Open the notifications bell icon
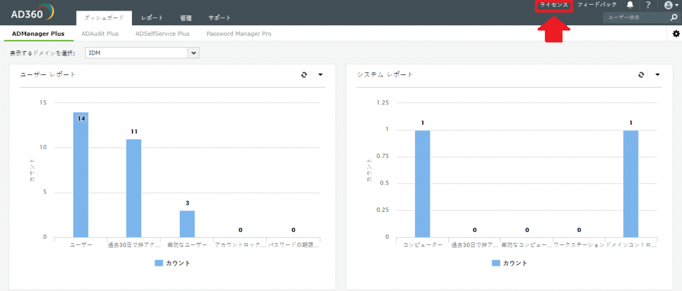Screen dimensions: 682x291 (630, 5)
